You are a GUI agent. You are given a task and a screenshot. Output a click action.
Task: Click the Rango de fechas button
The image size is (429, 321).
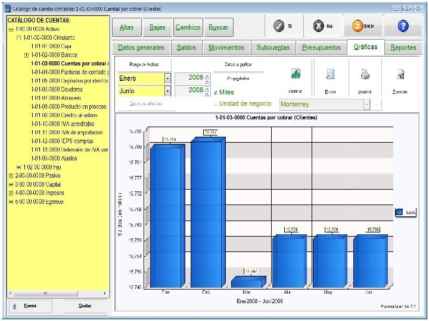(x=144, y=65)
